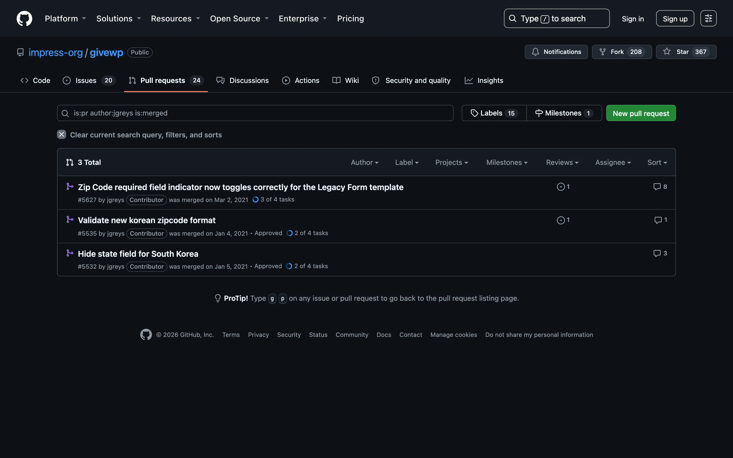Click the search magnifier in the header
The width and height of the screenshot is (733, 458).
(x=513, y=19)
